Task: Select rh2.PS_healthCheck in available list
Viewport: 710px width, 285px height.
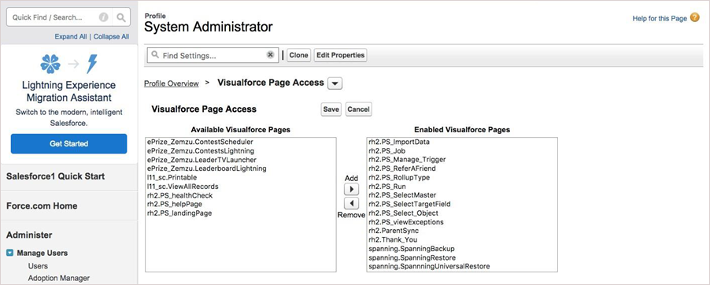Action: coord(240,195)
